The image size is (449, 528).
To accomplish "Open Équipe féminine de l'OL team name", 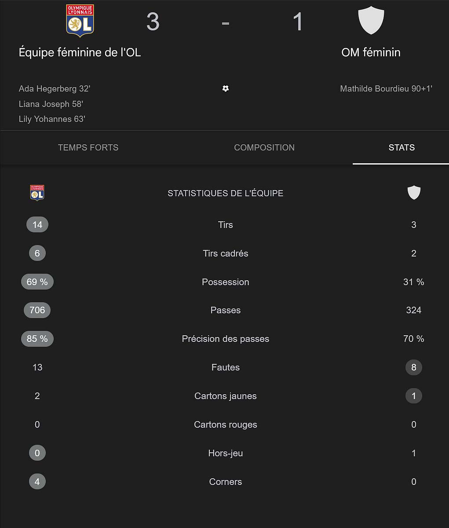I will (80, 52).
